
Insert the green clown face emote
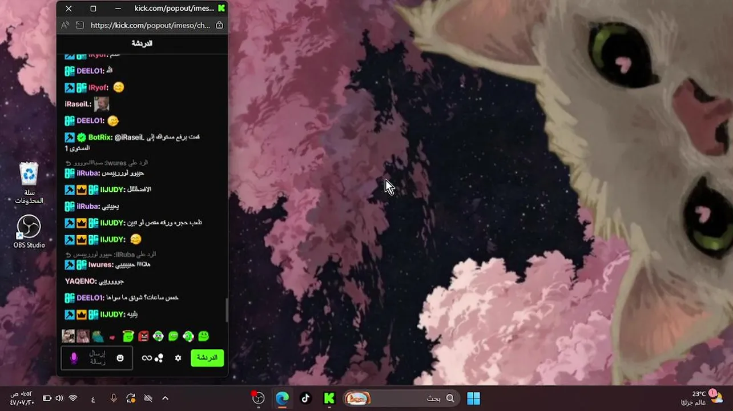coord(158,336)
